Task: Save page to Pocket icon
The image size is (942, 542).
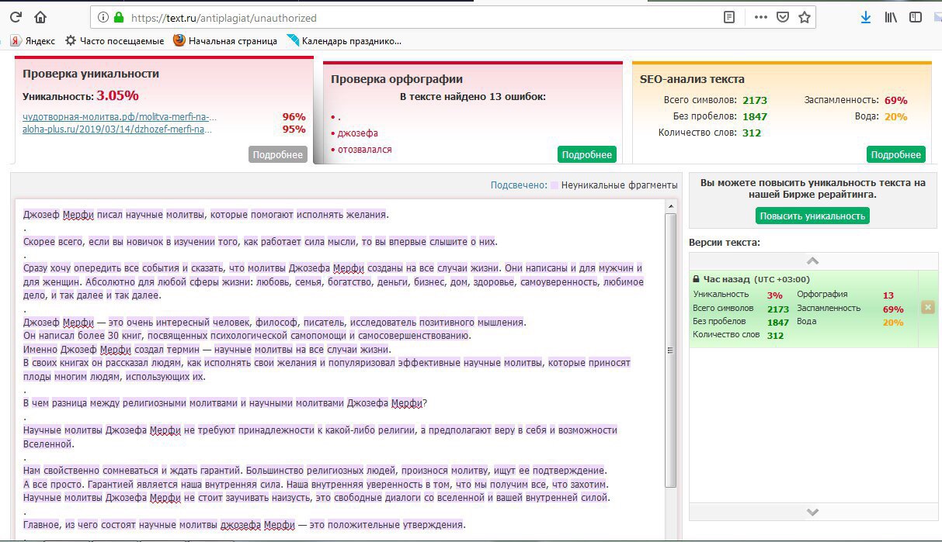Action: tap(783, 17)
